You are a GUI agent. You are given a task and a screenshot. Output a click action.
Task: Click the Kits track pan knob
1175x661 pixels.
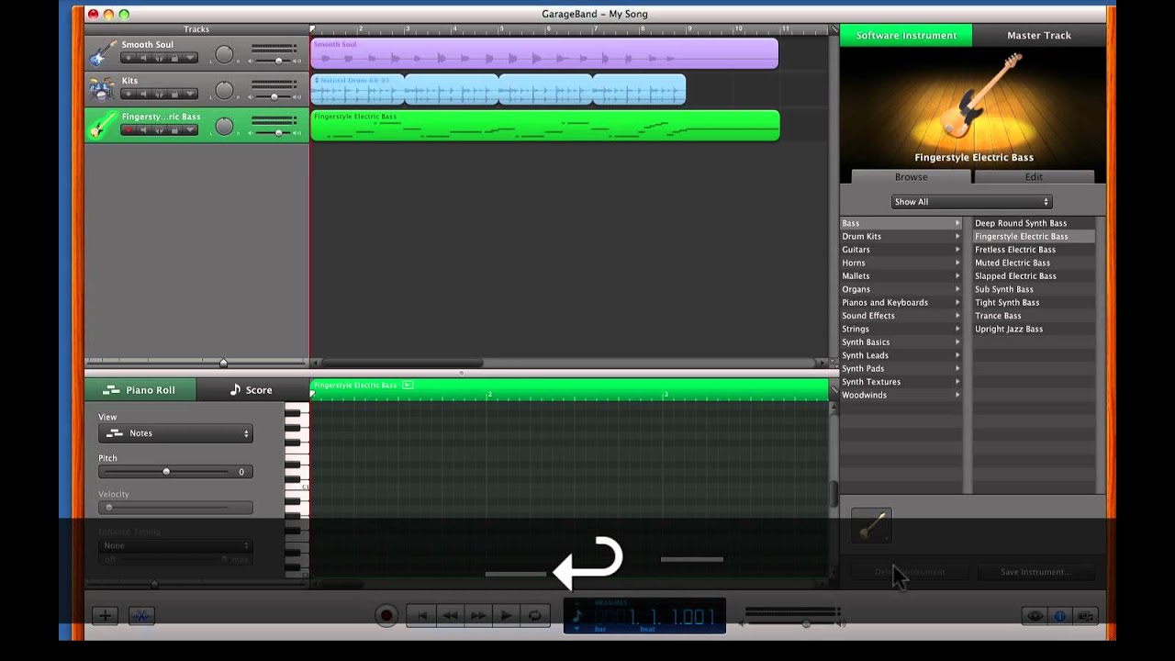224,90
